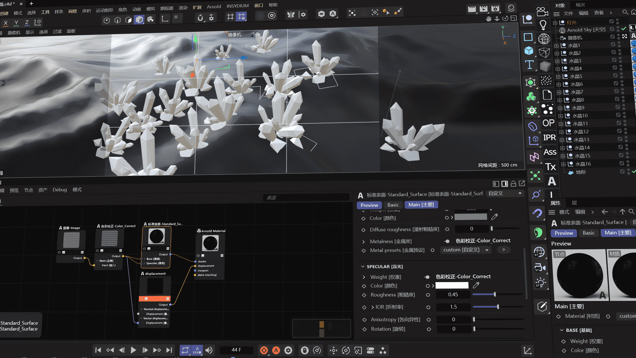Select the Text spline tool icon

click(x=529, y=65)
